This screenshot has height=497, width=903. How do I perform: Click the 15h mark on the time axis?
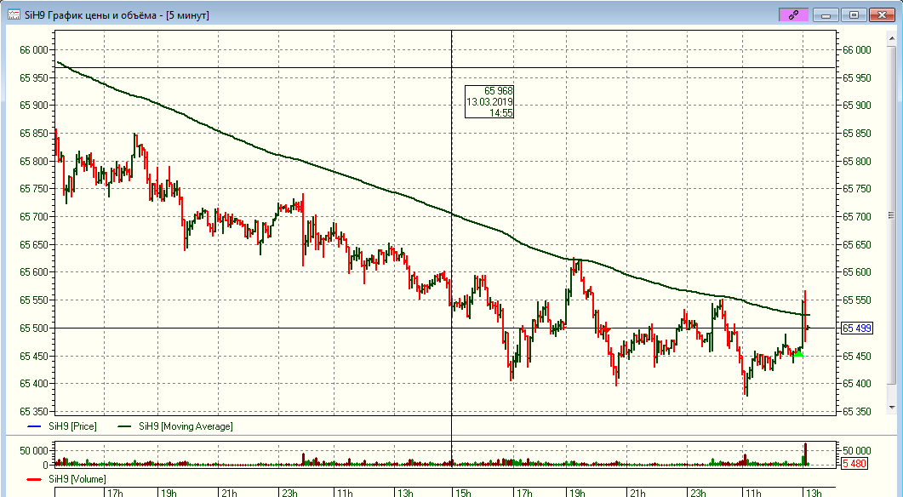pos(463,493)
